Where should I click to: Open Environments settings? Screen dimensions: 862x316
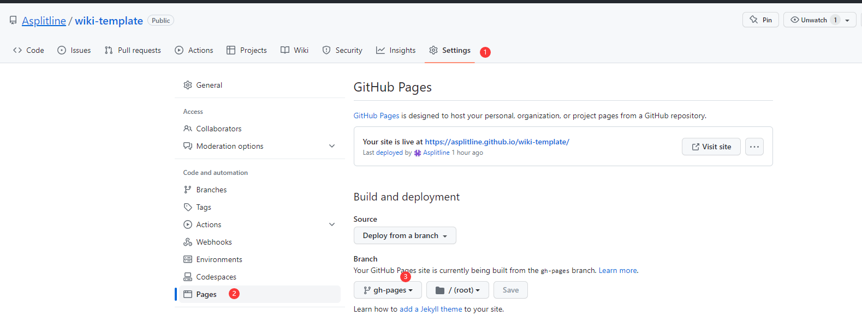tap(260, 259)
